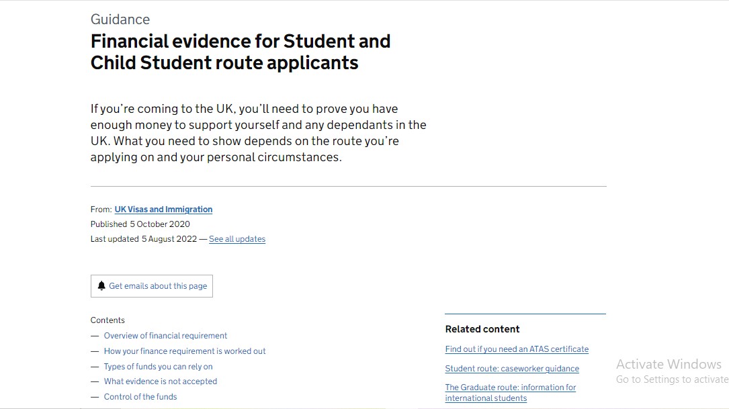729x409 pixels.
Task: Open Find out if you need an ATAS certificate
Action: pyautogui.click(x=516, y=349)
